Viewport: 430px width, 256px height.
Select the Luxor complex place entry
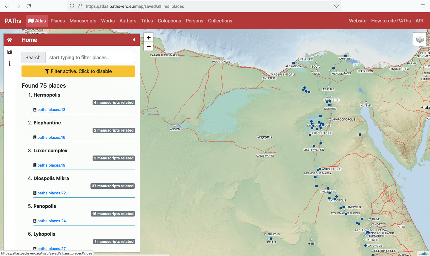(50, 150)
